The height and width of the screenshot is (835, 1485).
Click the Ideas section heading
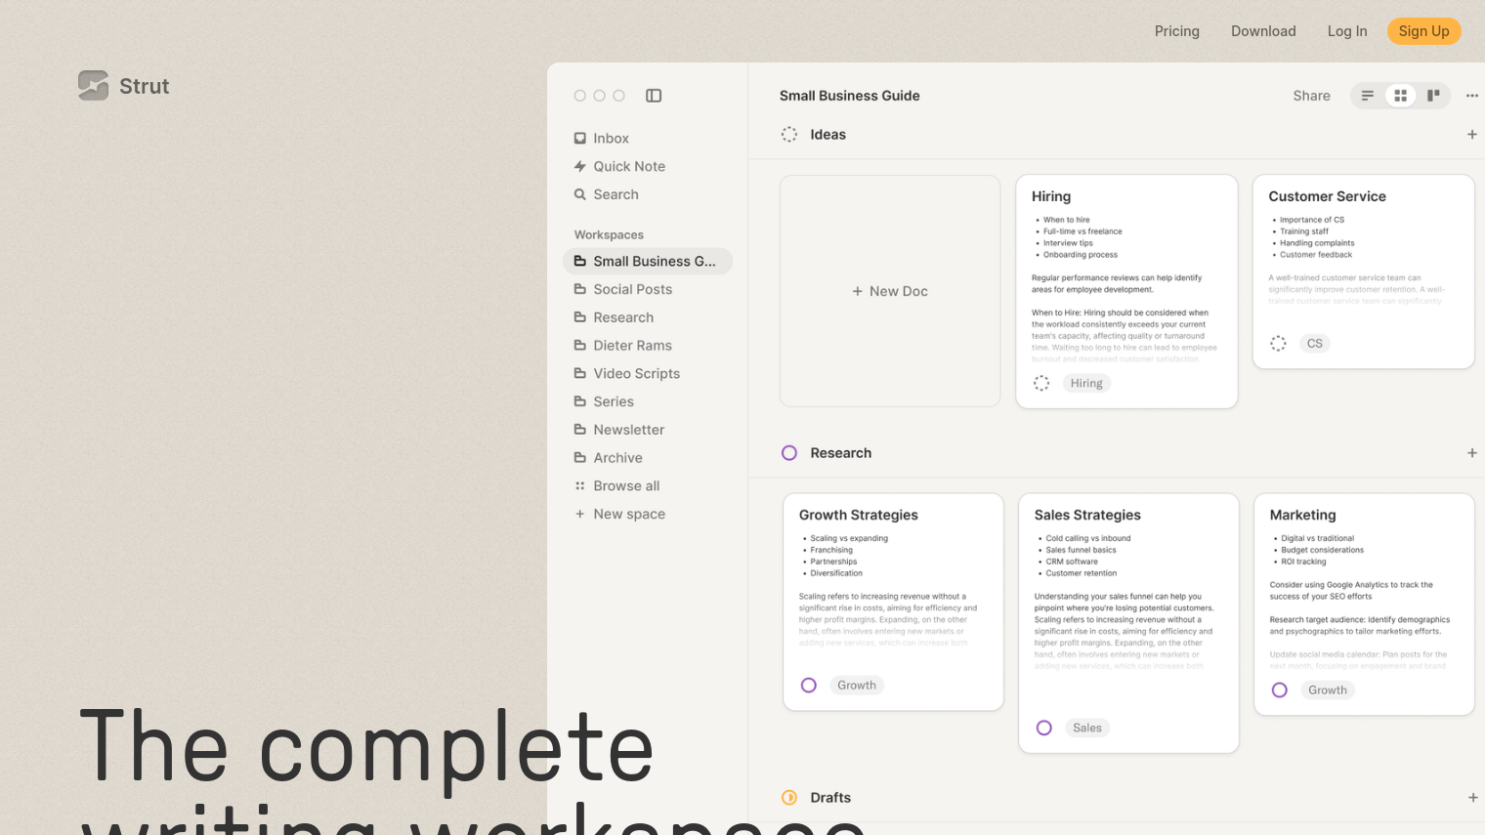click(x=828, y=135)
